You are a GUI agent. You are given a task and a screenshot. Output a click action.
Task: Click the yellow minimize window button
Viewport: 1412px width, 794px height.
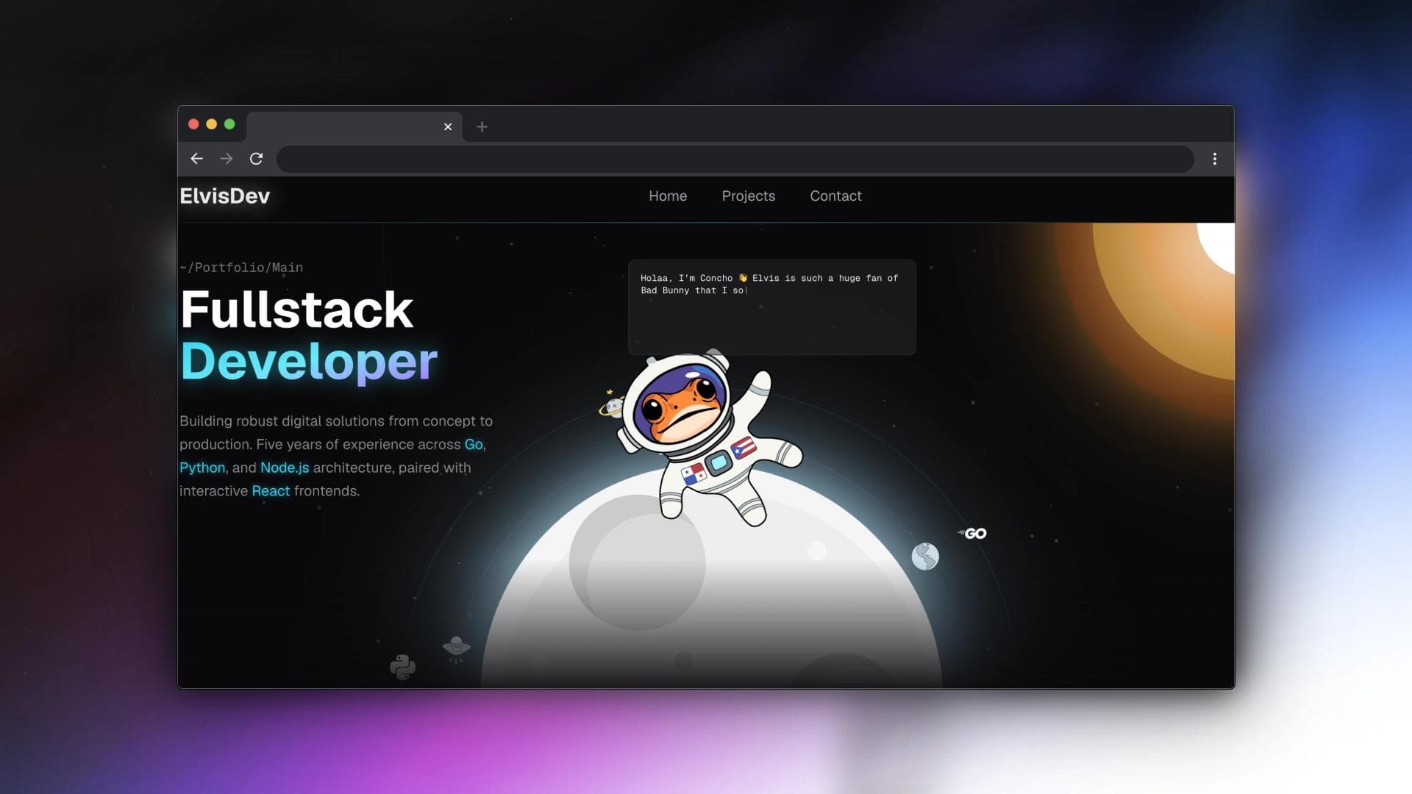[x=212, y=124]
